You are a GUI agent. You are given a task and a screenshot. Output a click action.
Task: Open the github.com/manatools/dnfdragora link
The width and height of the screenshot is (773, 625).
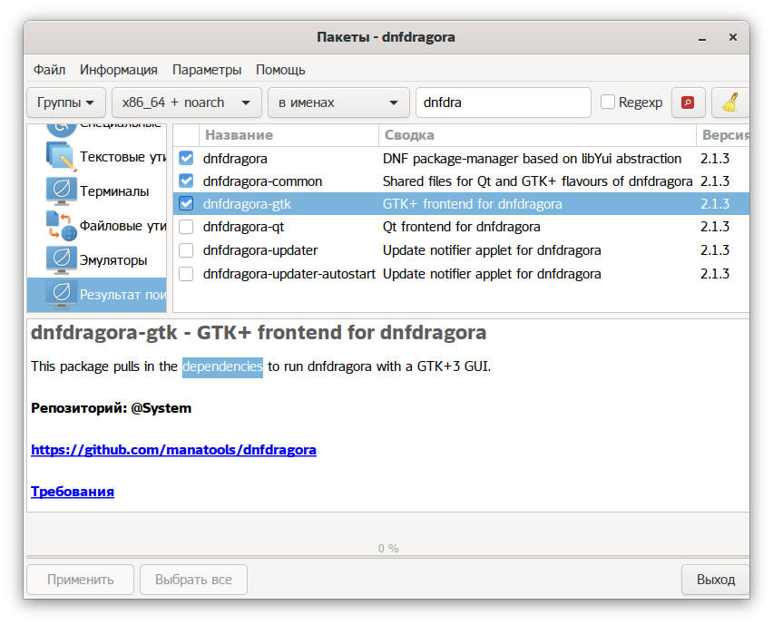click(173, 450)
